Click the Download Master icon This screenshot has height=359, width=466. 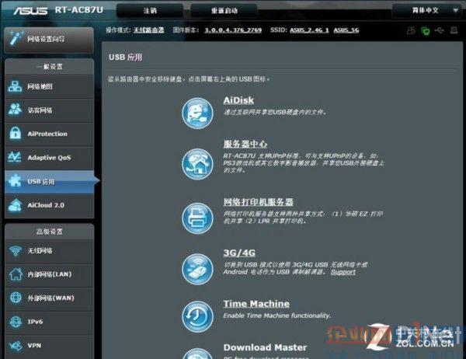tap(197, 354)
